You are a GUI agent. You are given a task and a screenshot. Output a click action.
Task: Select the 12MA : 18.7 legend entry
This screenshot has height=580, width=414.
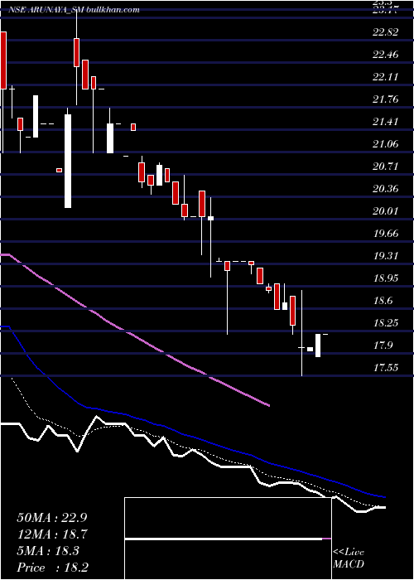(x=52, y=534)
